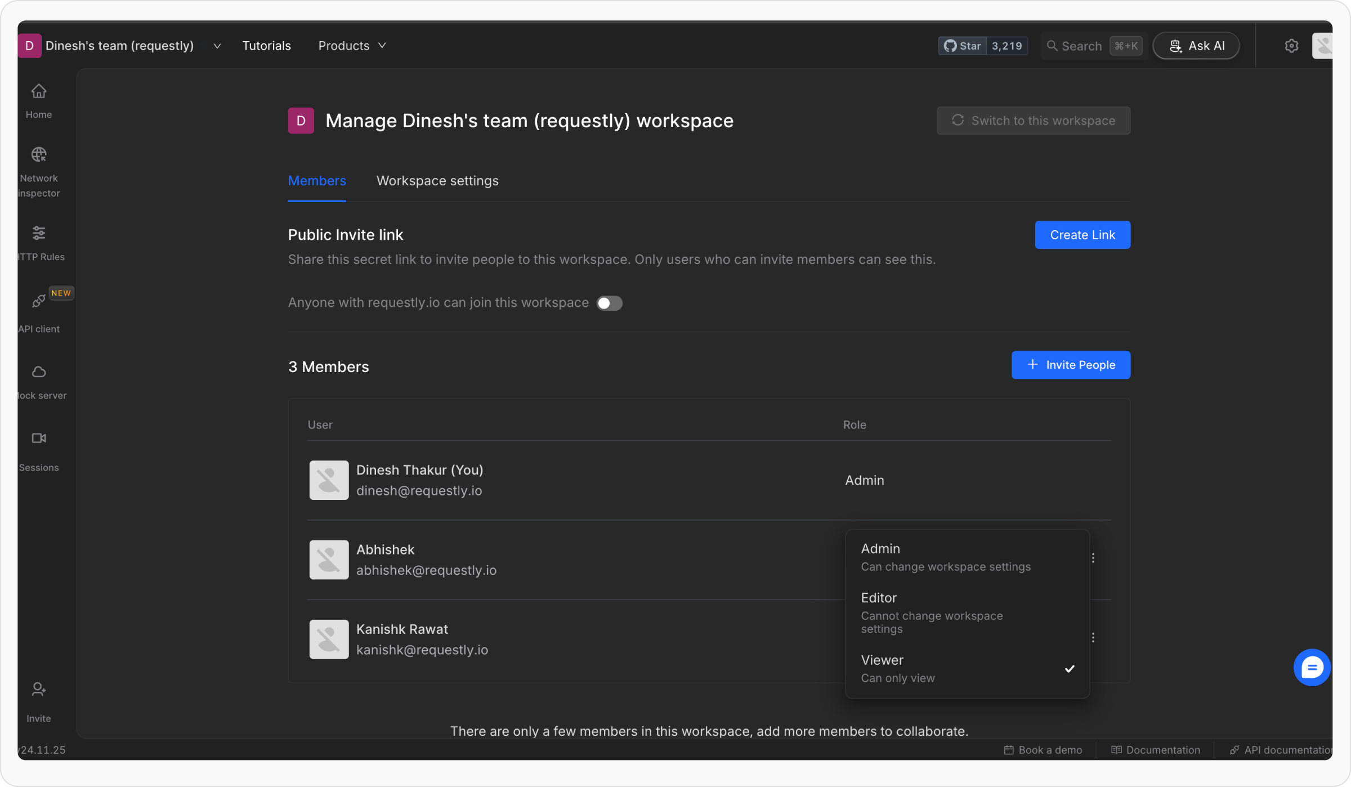
Task: Open the Tutorials menu item
Action: 266,46
